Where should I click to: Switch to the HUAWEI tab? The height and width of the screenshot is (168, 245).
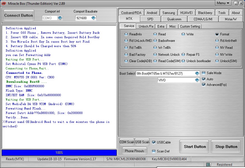(x=186, y=13)
